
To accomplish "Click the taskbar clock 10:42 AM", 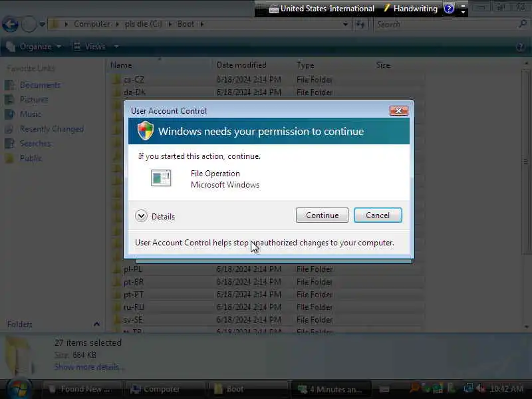I will [507, 389].
